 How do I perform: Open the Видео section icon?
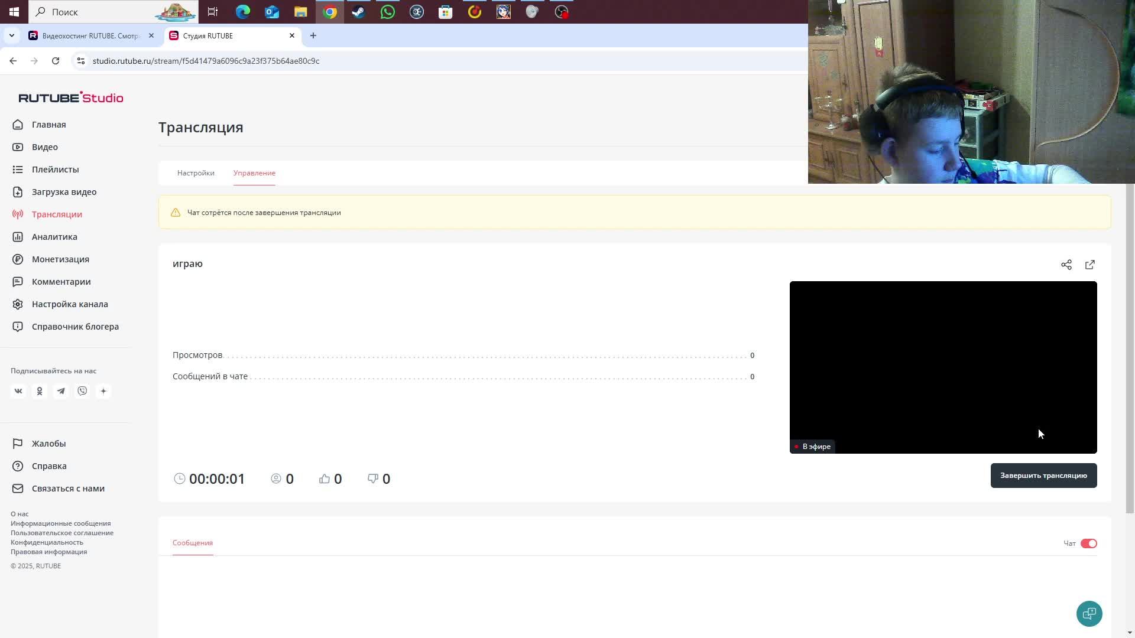18,147
